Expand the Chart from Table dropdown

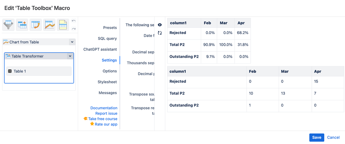click(x=72, y=42)
